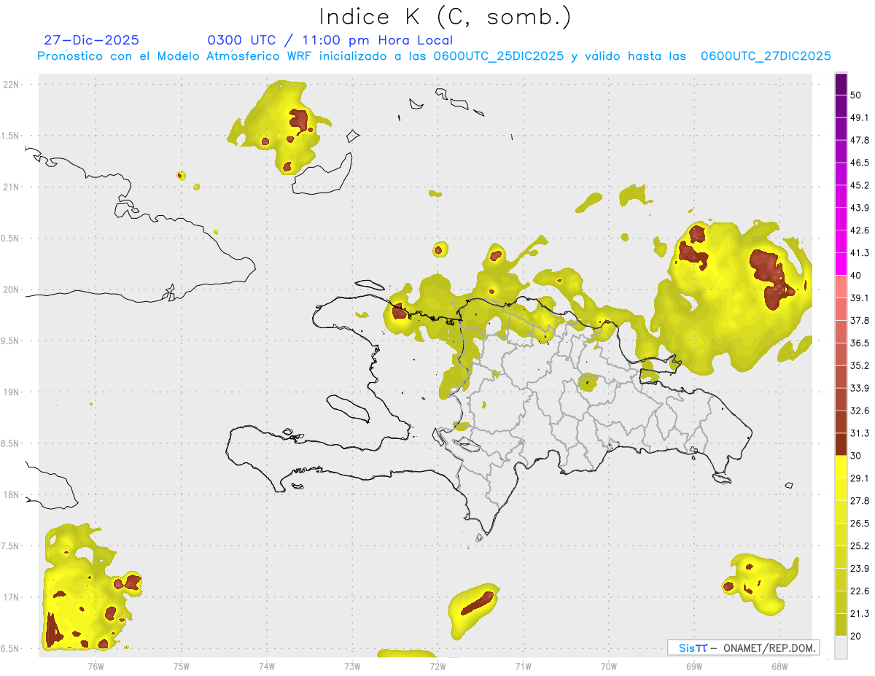875x676 pixels.
Task: Click the colorbar label "30"
Action: [856, 456]
